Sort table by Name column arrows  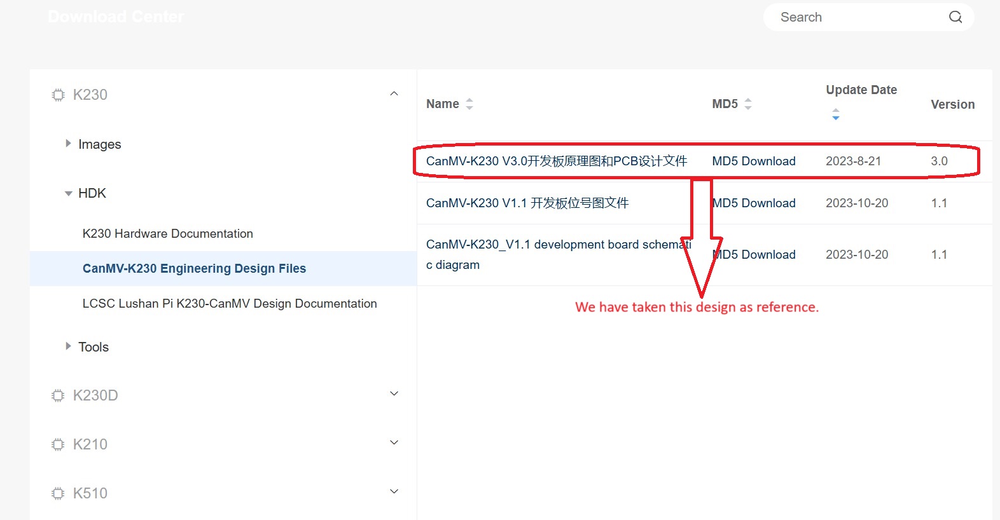[469, 104]
